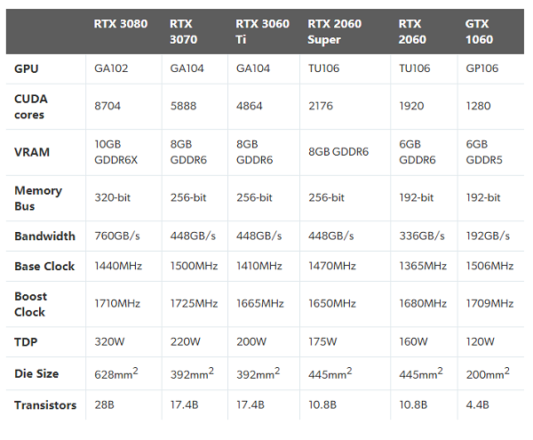Click the Memory Bus row label

(38, 197)
